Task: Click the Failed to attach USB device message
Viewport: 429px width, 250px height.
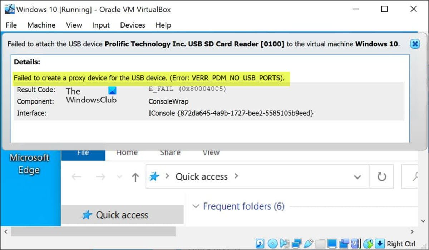Action: (x=203, y=44)
